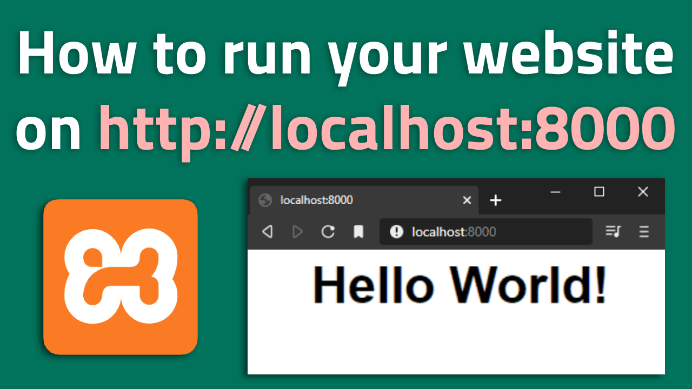Open the browser hamburger menu
Viewport: 692px width, 389px height.
[x=644, y=232]
